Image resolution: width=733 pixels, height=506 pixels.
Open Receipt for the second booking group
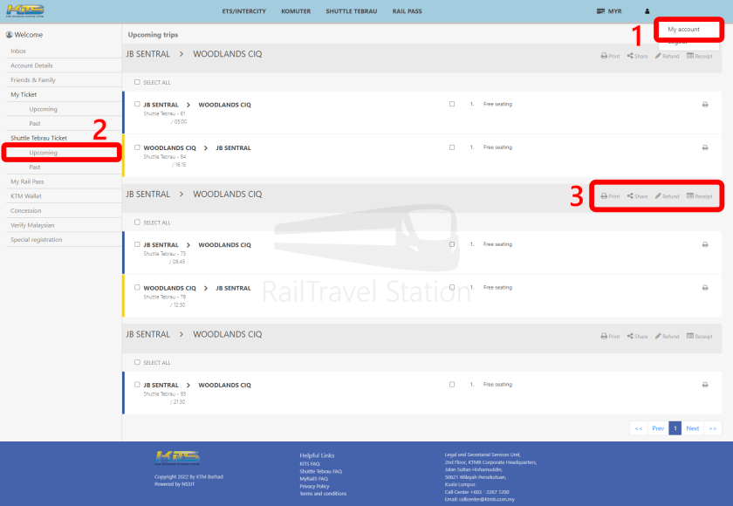(699, 196)
